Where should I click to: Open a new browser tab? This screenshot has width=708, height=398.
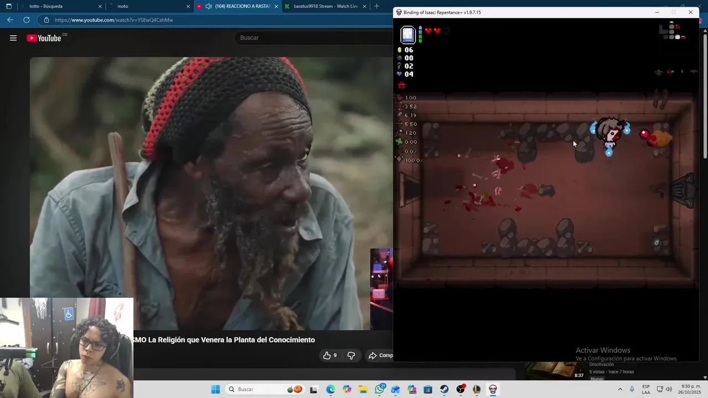[x=377, y=6]
